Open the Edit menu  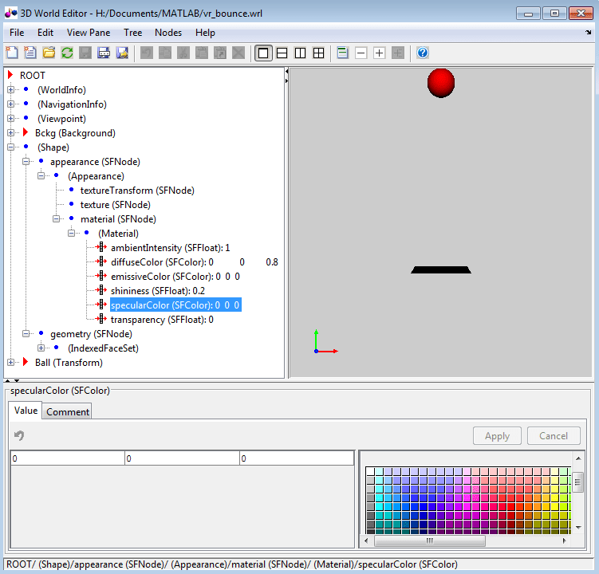[45, 33]
